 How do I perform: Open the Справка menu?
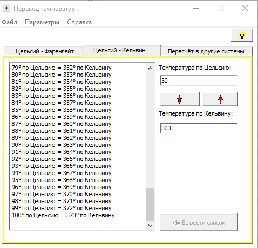(79, 22)
